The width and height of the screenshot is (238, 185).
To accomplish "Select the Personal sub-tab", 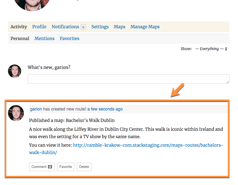I will point(20,39).
